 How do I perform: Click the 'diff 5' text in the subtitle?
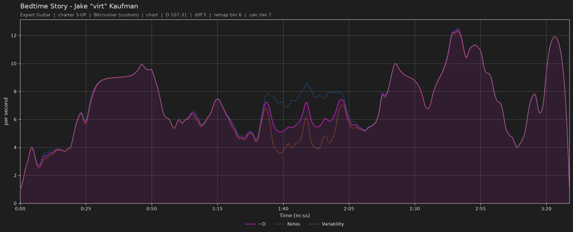(x=200, y=15)
